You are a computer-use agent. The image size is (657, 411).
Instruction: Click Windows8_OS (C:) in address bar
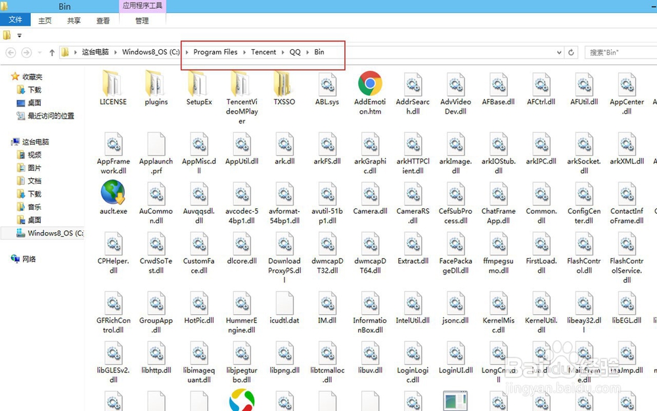point(151,52)
